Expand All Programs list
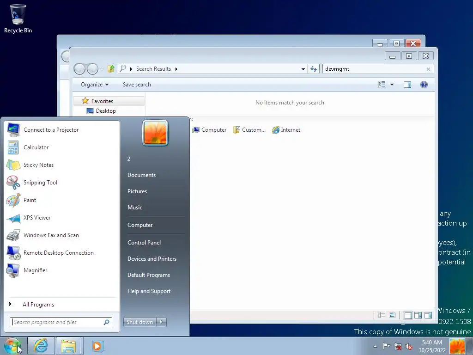This screenshot has height=355, width=473. click(x=62, y=304)
